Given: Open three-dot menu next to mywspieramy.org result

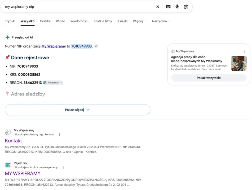Looking at the screenshot, I should coord(59,135).
